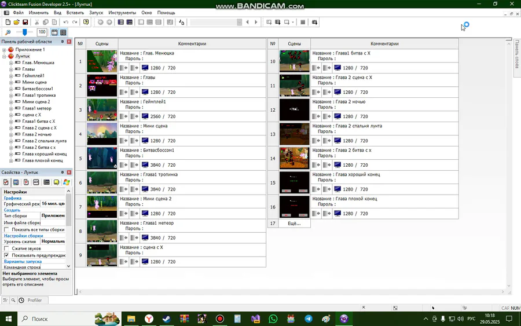Close the Свойства - Лунтик panel
This screenshot has width=521, height=326.
69,173
